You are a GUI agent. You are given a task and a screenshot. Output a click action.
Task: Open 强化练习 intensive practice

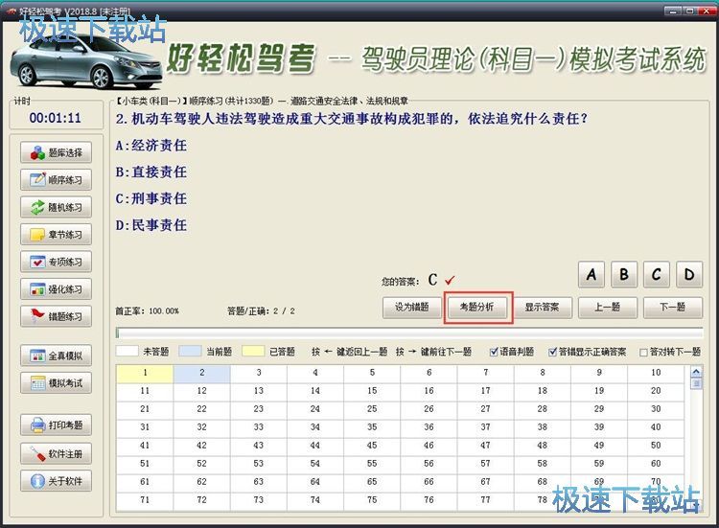56,289
